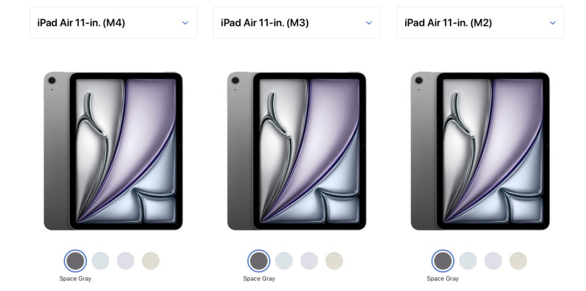Pick the purple color swatch under M3 iPad
This screenshot has width=586, height=291.
click(x=309, y=261)
